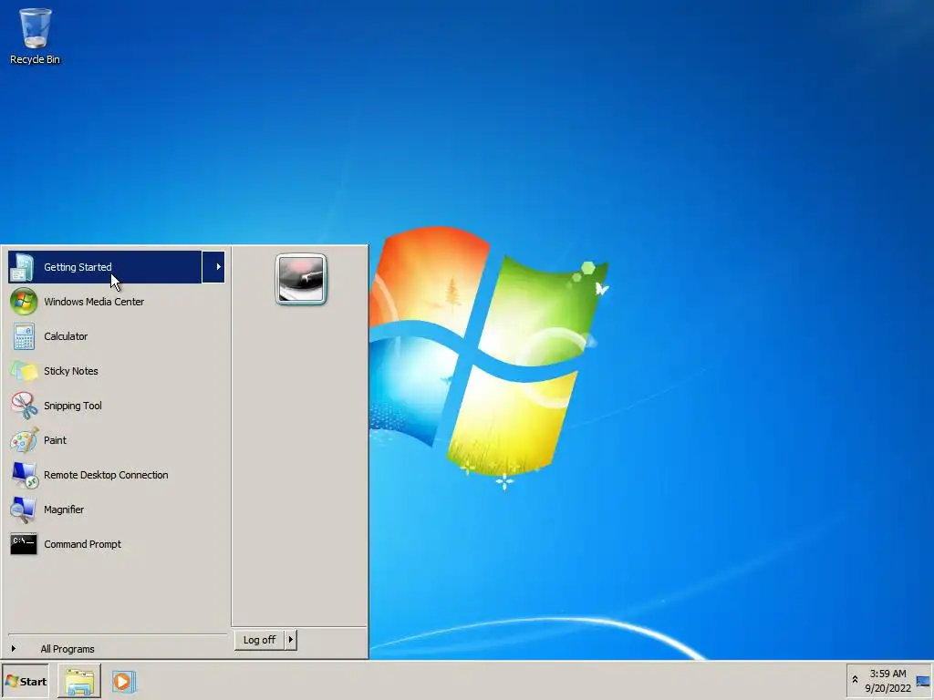Show hidden icons in the system tray

tap(855, 680)
